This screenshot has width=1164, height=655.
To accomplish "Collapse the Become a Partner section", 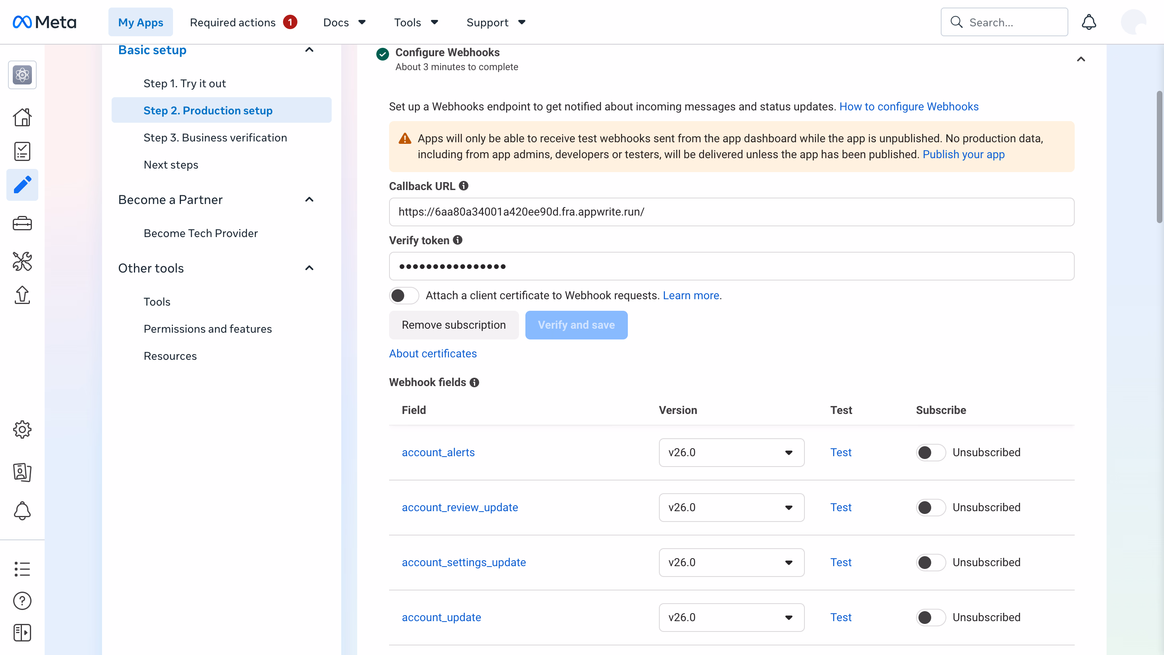I will click(x=309, y=200).
